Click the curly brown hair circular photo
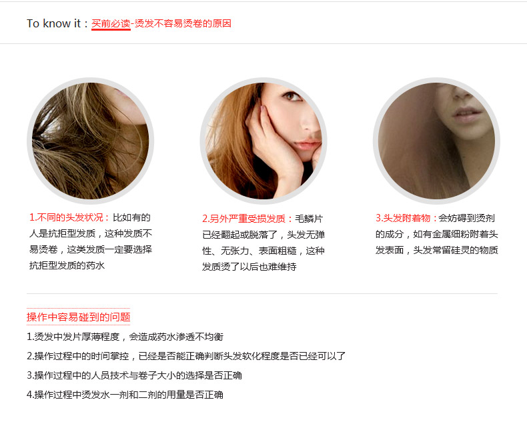Screen dimensions: 527x436 pyautogui.click(x=90, y=141)
